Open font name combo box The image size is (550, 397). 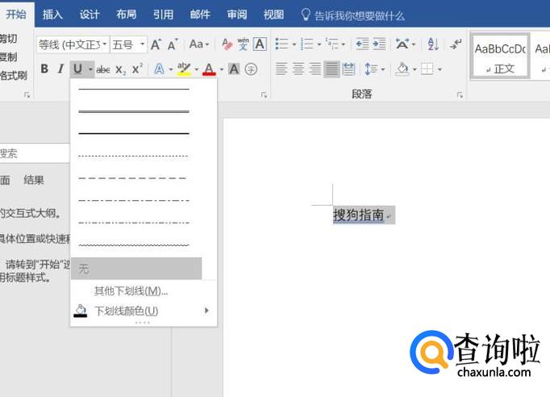tap(73, 44)
